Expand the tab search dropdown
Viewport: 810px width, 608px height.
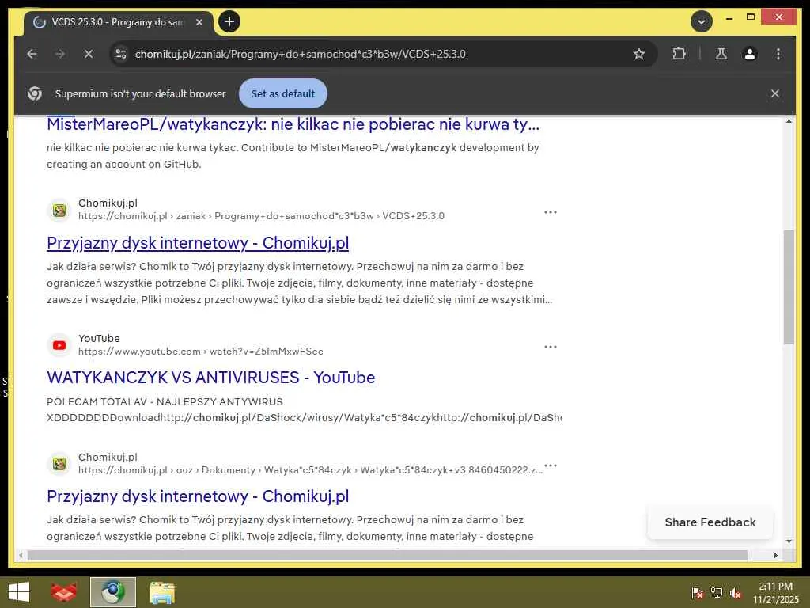[702, 21]
